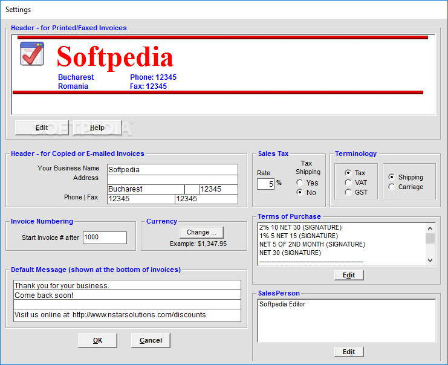The width and height of the screenshot is (448, 365).
Task: Focus the empty Address line field
Action: (x=172, y=179)
